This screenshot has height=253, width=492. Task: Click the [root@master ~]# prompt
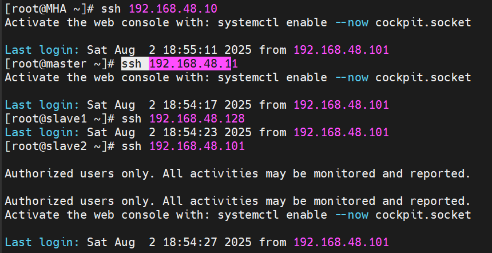[59, 64]
